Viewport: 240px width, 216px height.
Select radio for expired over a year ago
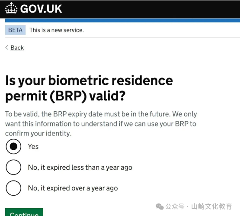tap(13, 188)
